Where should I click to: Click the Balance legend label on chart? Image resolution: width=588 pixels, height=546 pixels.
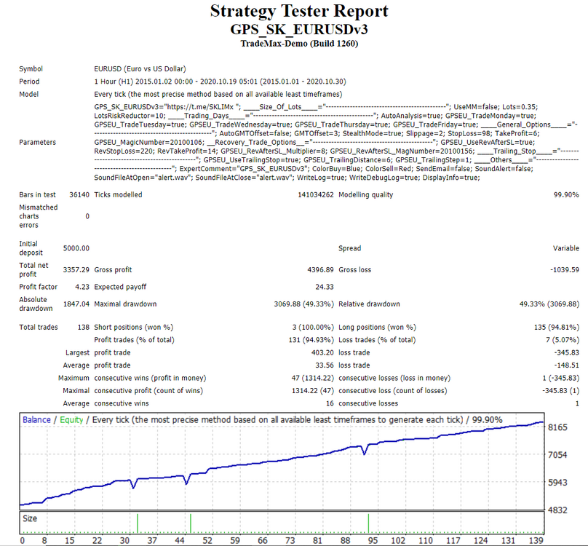click(36, 420)
